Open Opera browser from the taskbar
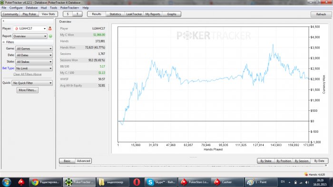This screenshot has width=333, height=187. 137,182
